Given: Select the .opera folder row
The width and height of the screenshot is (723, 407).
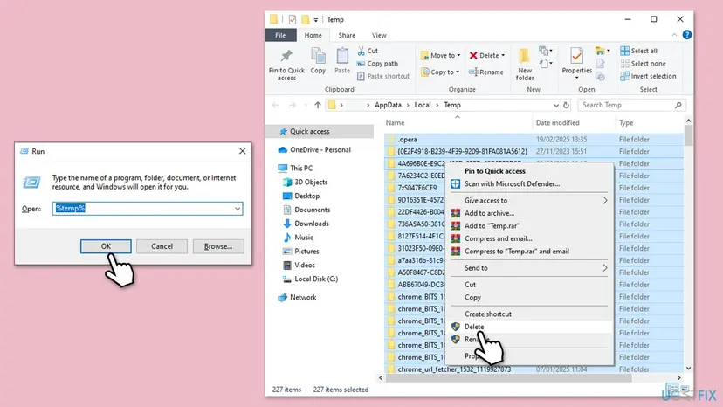Looking at the screenshot, I should [x=534, y=140].
